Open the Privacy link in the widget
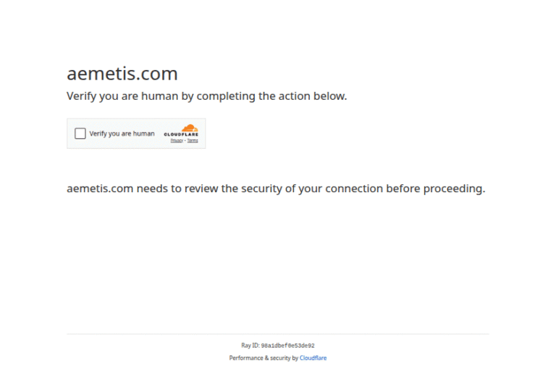This screenshot has height=370, width=556. click(176, 140)
